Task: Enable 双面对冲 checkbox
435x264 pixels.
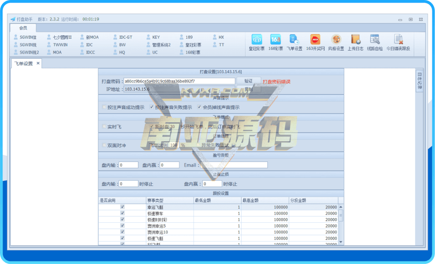Action: pos(104,145)
